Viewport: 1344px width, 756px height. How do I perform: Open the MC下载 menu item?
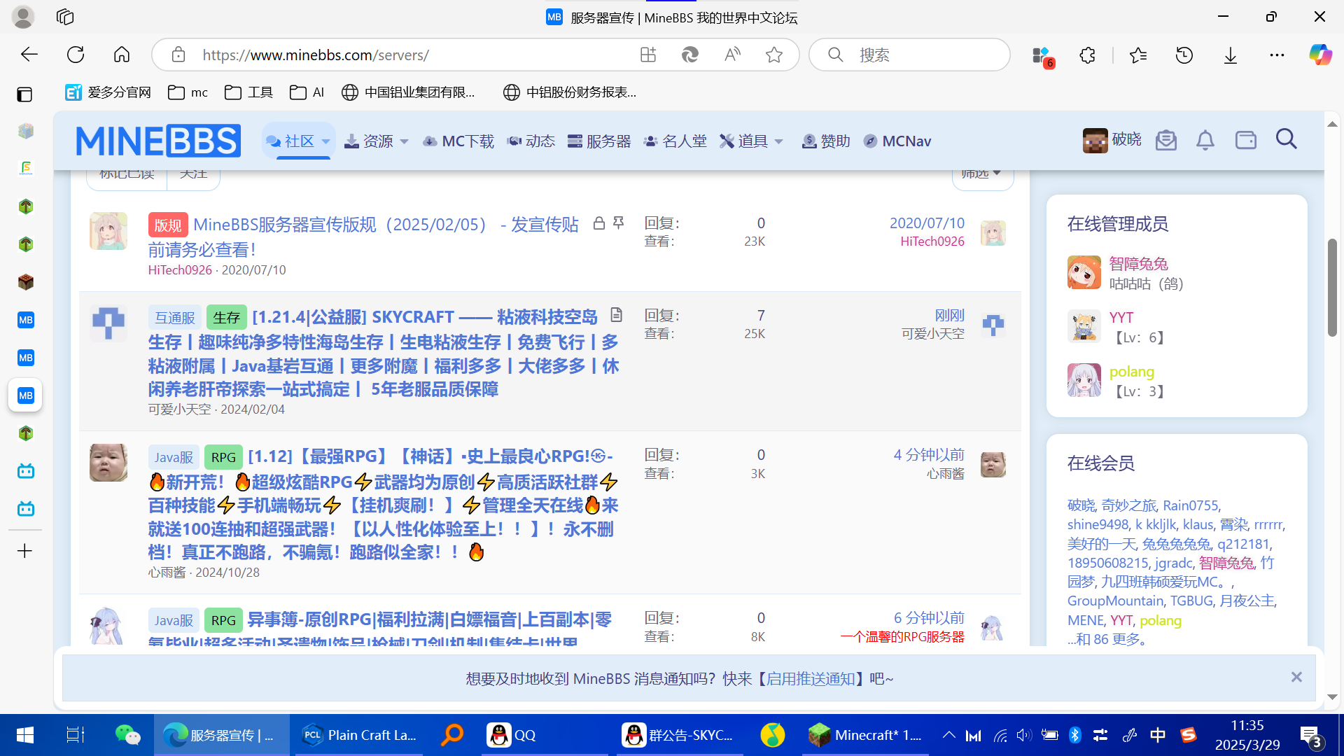(458, 141)
